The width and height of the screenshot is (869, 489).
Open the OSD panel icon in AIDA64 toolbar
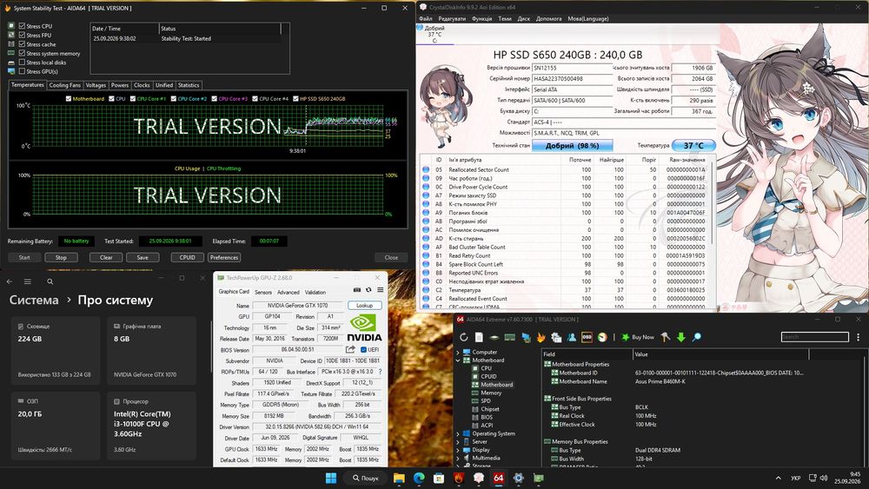point(587,337)
